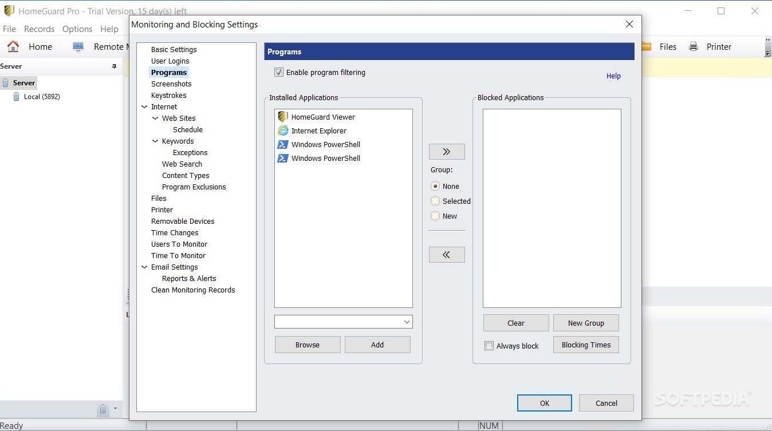Click the Server node icon in tree
Viewport: 772px width, 431px height.
point(6,83)
